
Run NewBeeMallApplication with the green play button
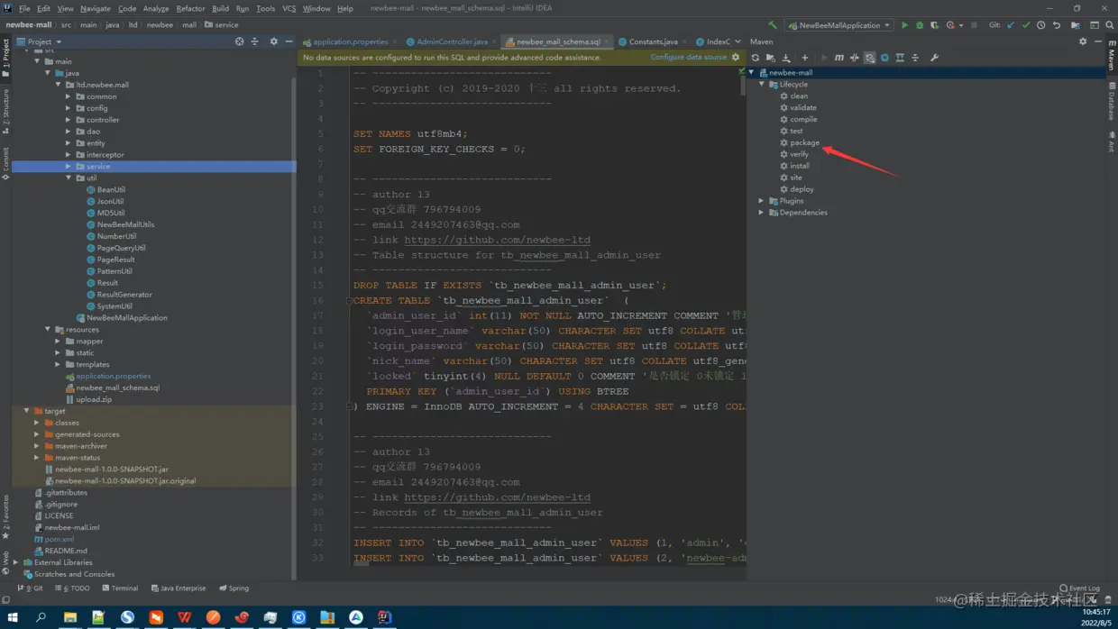pos(904,25)
